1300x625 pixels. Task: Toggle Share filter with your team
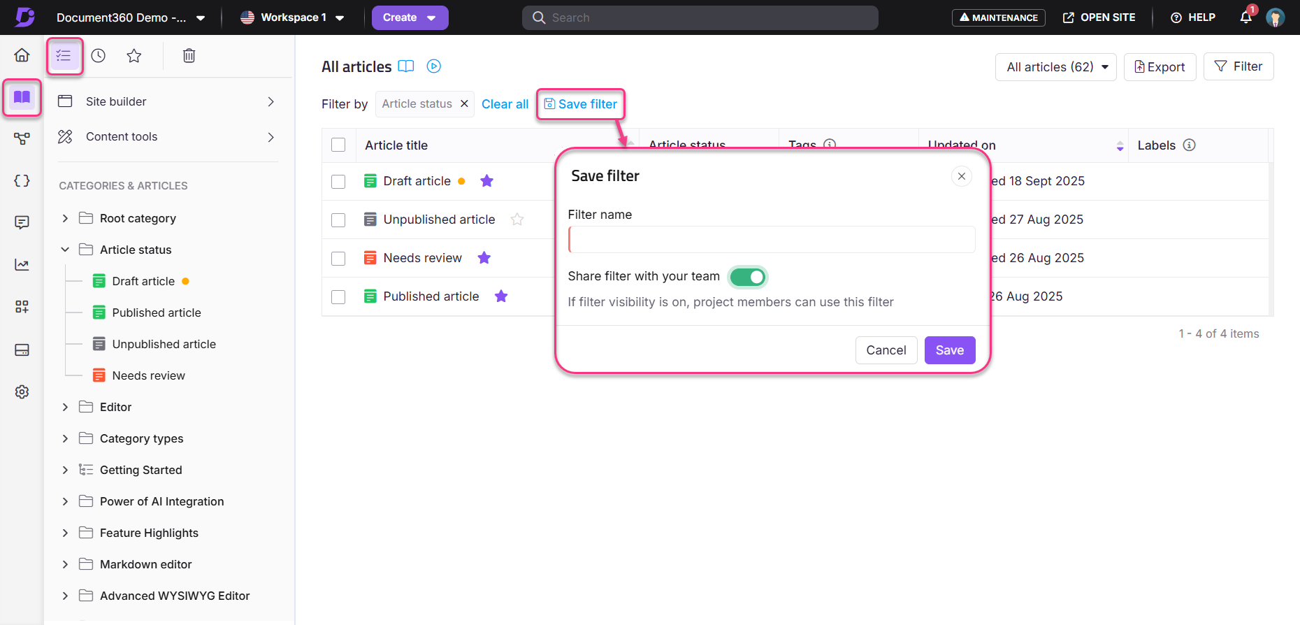(x=747, y=277)
